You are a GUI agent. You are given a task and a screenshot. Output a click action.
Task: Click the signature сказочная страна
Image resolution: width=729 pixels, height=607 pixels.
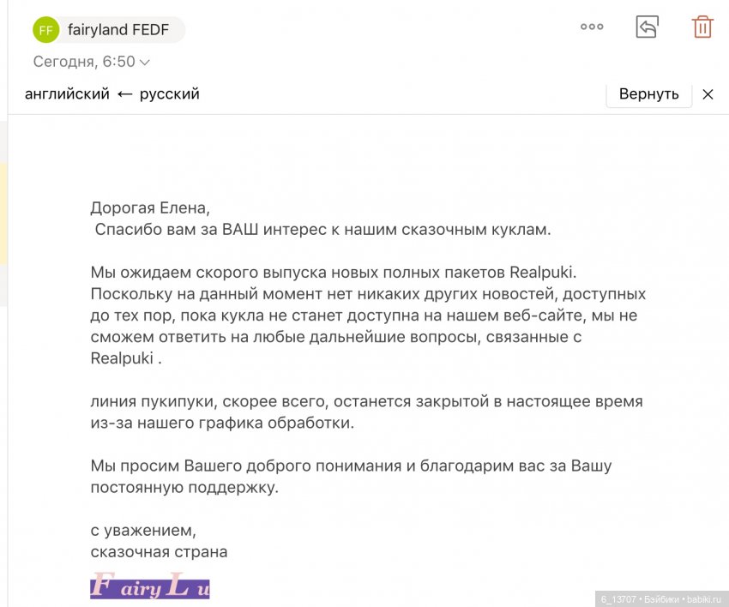[159, 552]
